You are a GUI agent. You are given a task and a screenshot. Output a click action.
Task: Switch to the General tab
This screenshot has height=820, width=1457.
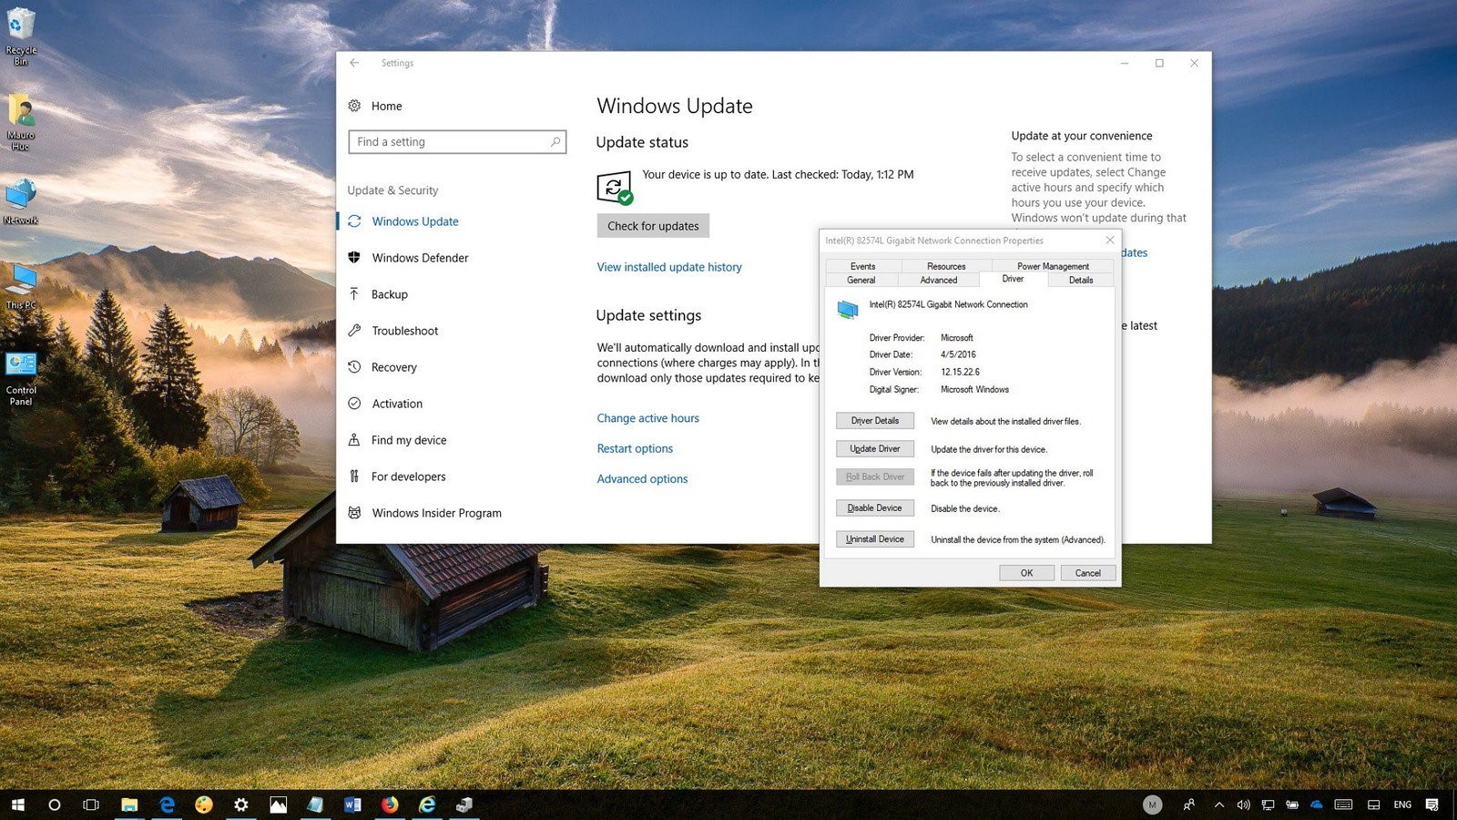[x=861, y=280]
